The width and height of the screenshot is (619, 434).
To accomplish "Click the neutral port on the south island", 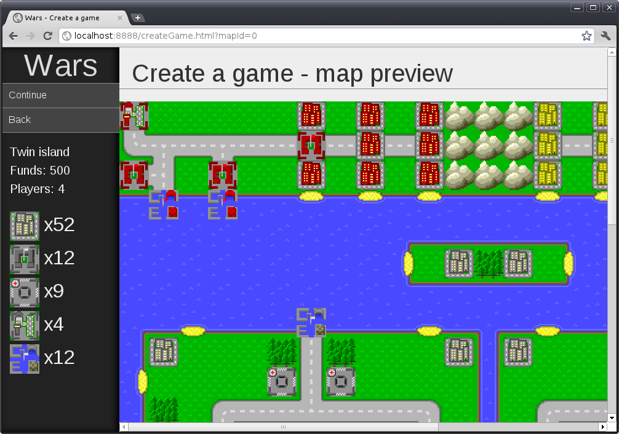I will (311, 323).
